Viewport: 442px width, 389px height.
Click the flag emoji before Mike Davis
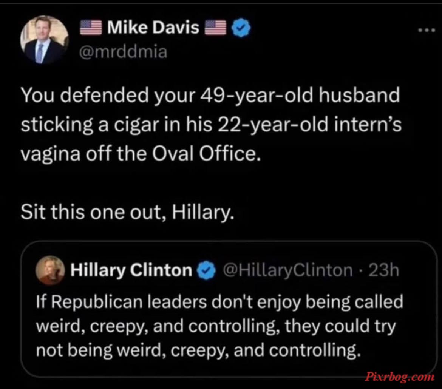click(x=91, y=28)
